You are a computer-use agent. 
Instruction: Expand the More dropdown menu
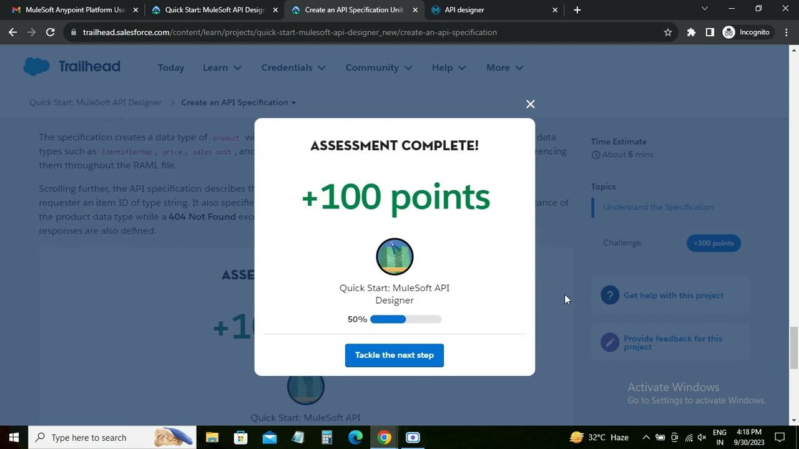point(504,67)
